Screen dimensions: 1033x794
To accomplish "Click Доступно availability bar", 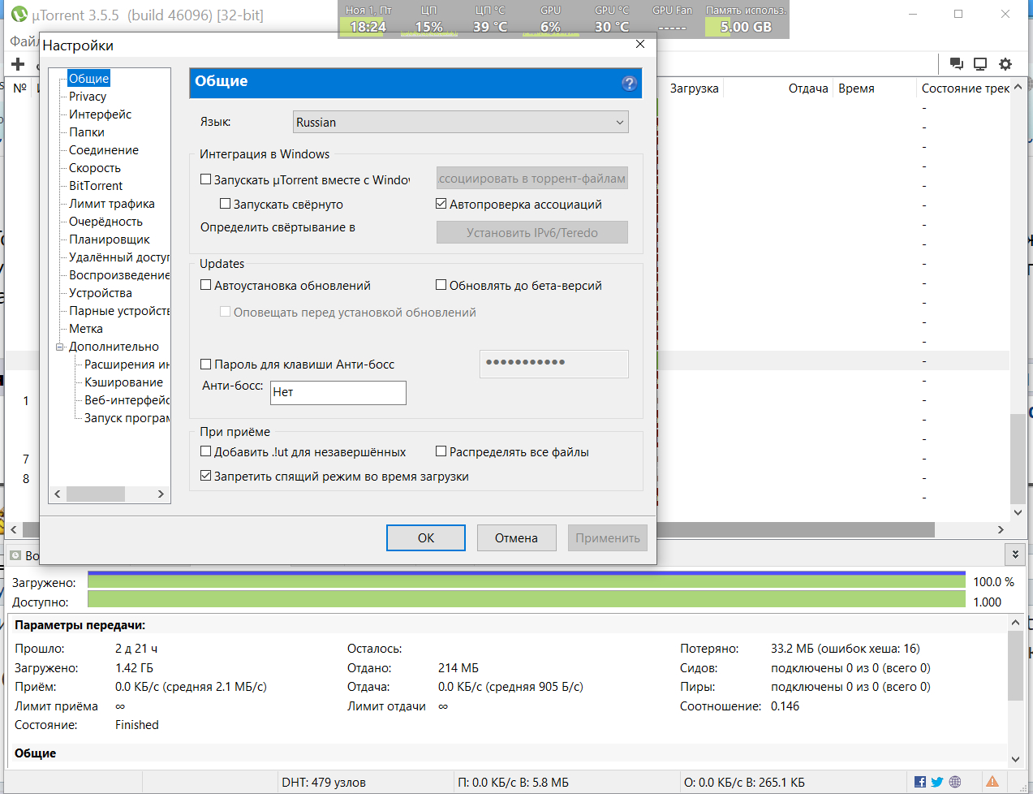I will 527,601.
